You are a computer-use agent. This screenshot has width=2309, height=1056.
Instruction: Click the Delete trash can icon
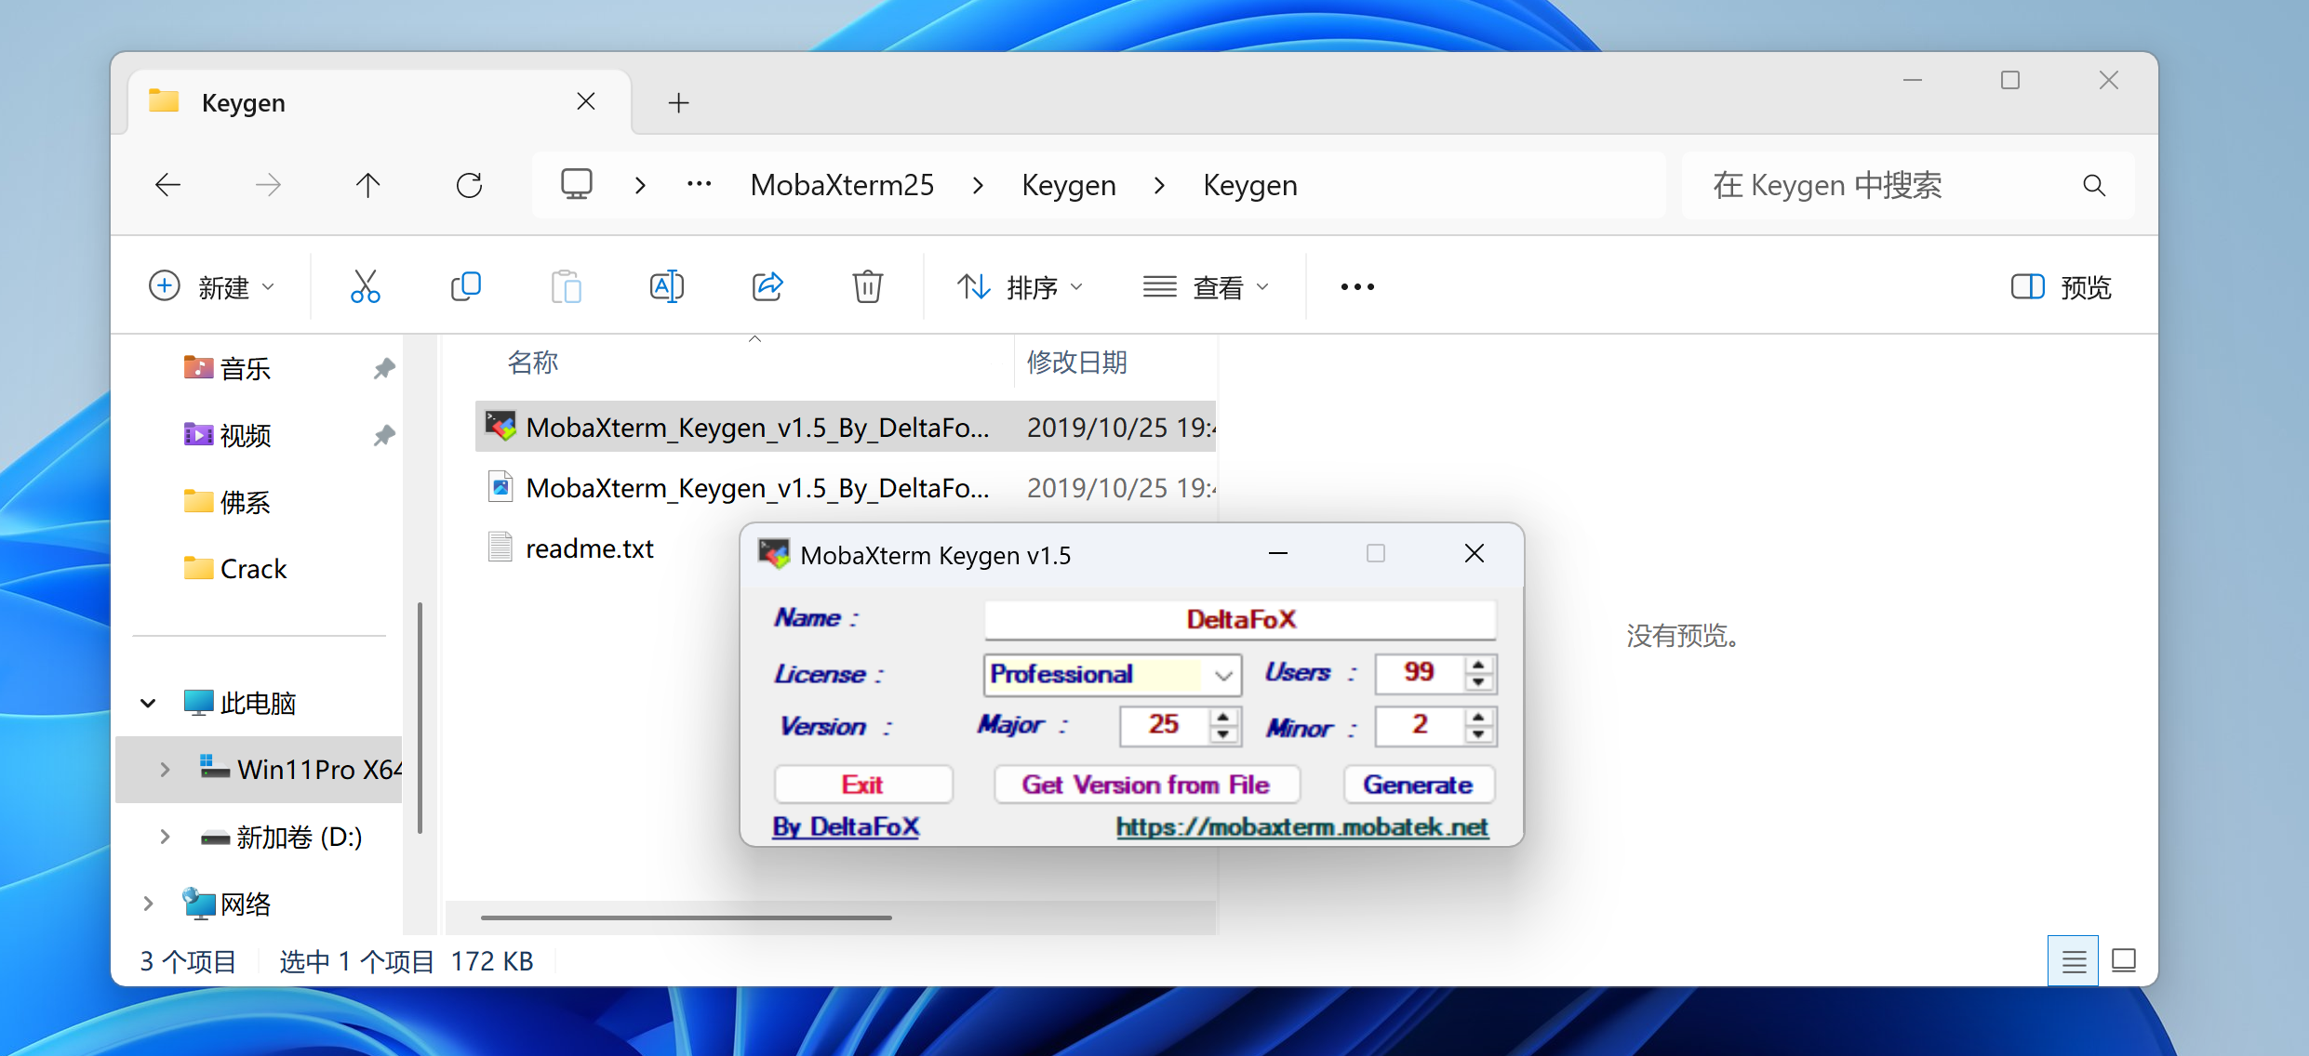click(867, 286)
